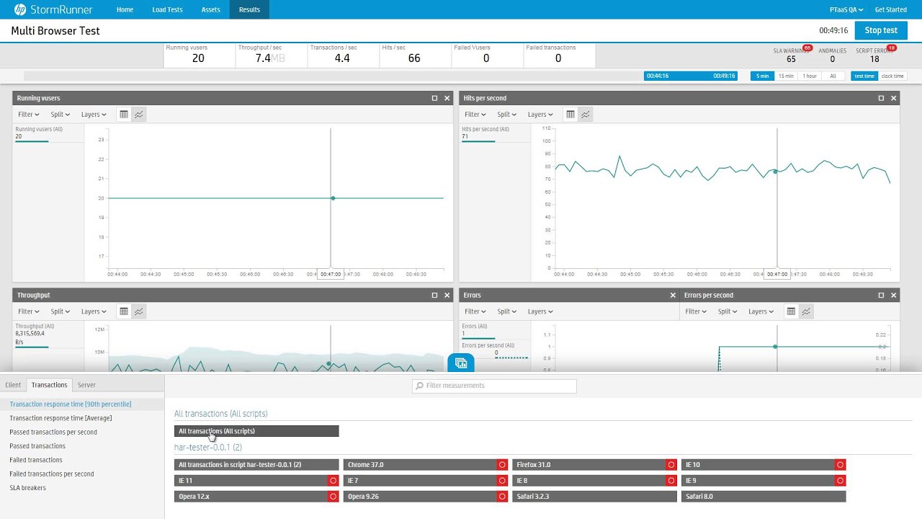Switch Running vusers panel to graph view
Image resolution: width=922 pixels, height=519 pixels.
point(139,114)
